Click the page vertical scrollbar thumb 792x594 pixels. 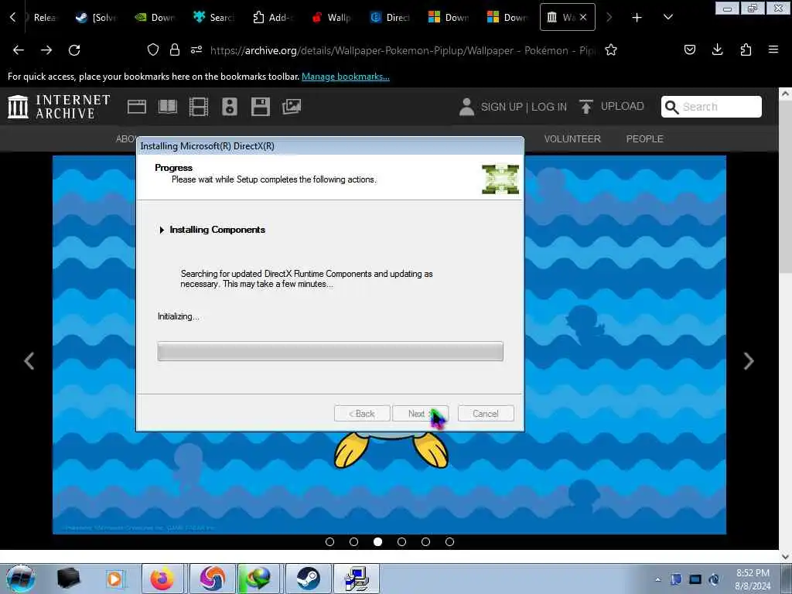click(786, 187)
